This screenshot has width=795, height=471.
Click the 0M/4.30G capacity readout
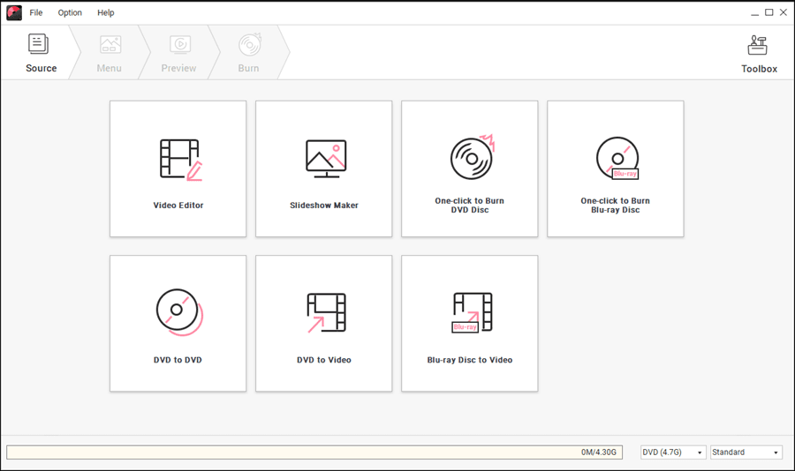pyautogui.click(x=599, y=452)
